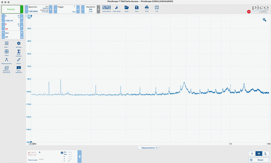The image size is (271, 163).
Task: Increase the Spectrum frequency range
Action: [x=51, y=9]
